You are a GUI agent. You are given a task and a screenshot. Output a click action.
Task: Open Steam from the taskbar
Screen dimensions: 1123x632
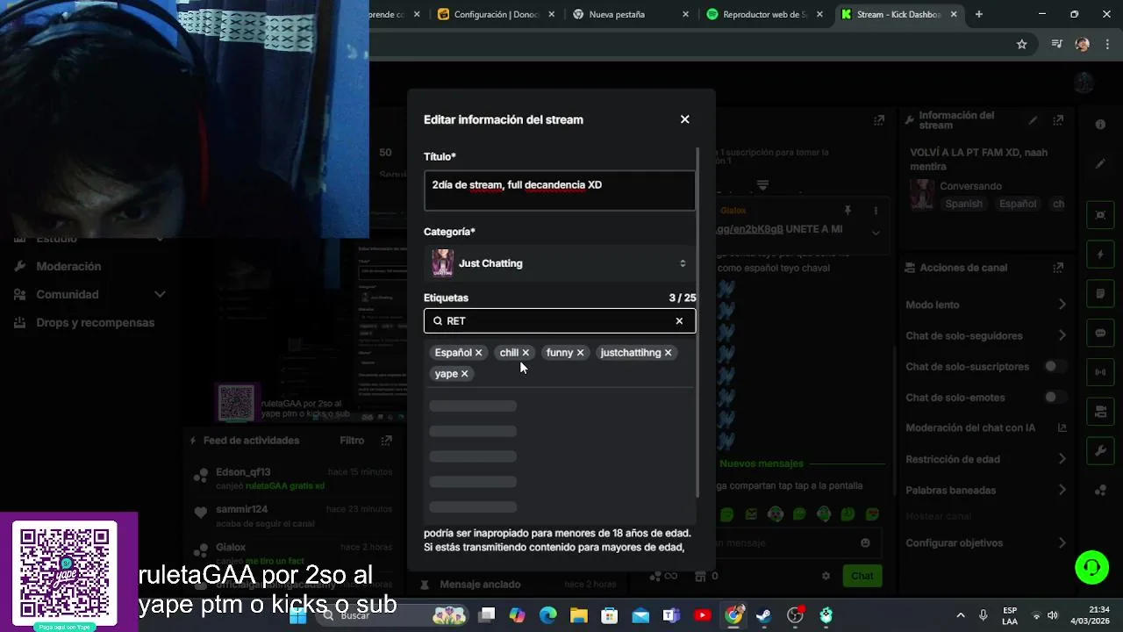(763, 615)
